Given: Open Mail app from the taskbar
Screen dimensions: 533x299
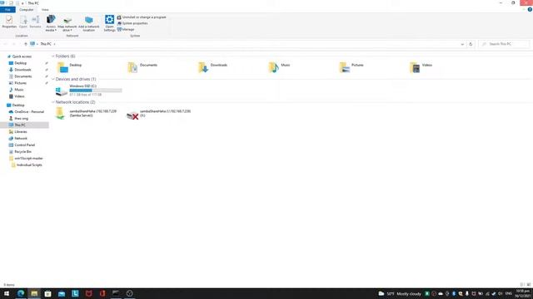Looking at the screenshot, I should [62, 293].
